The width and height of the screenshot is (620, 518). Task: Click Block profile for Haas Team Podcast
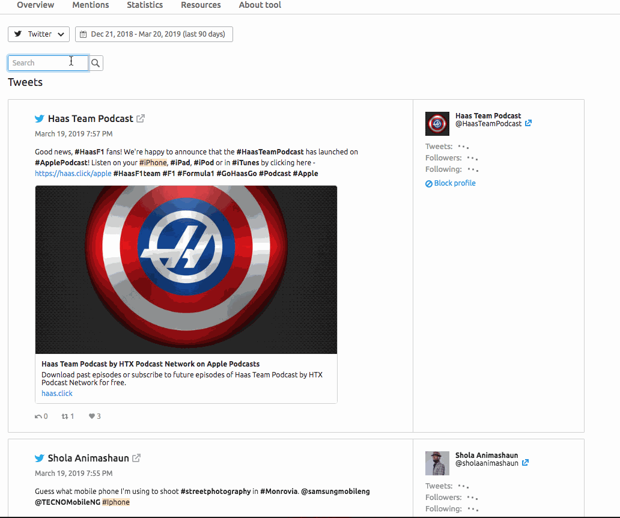pyautogui.click(x=451, y=183)
